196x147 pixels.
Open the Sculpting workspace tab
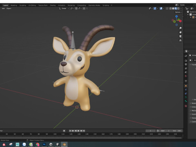[22, 5]
